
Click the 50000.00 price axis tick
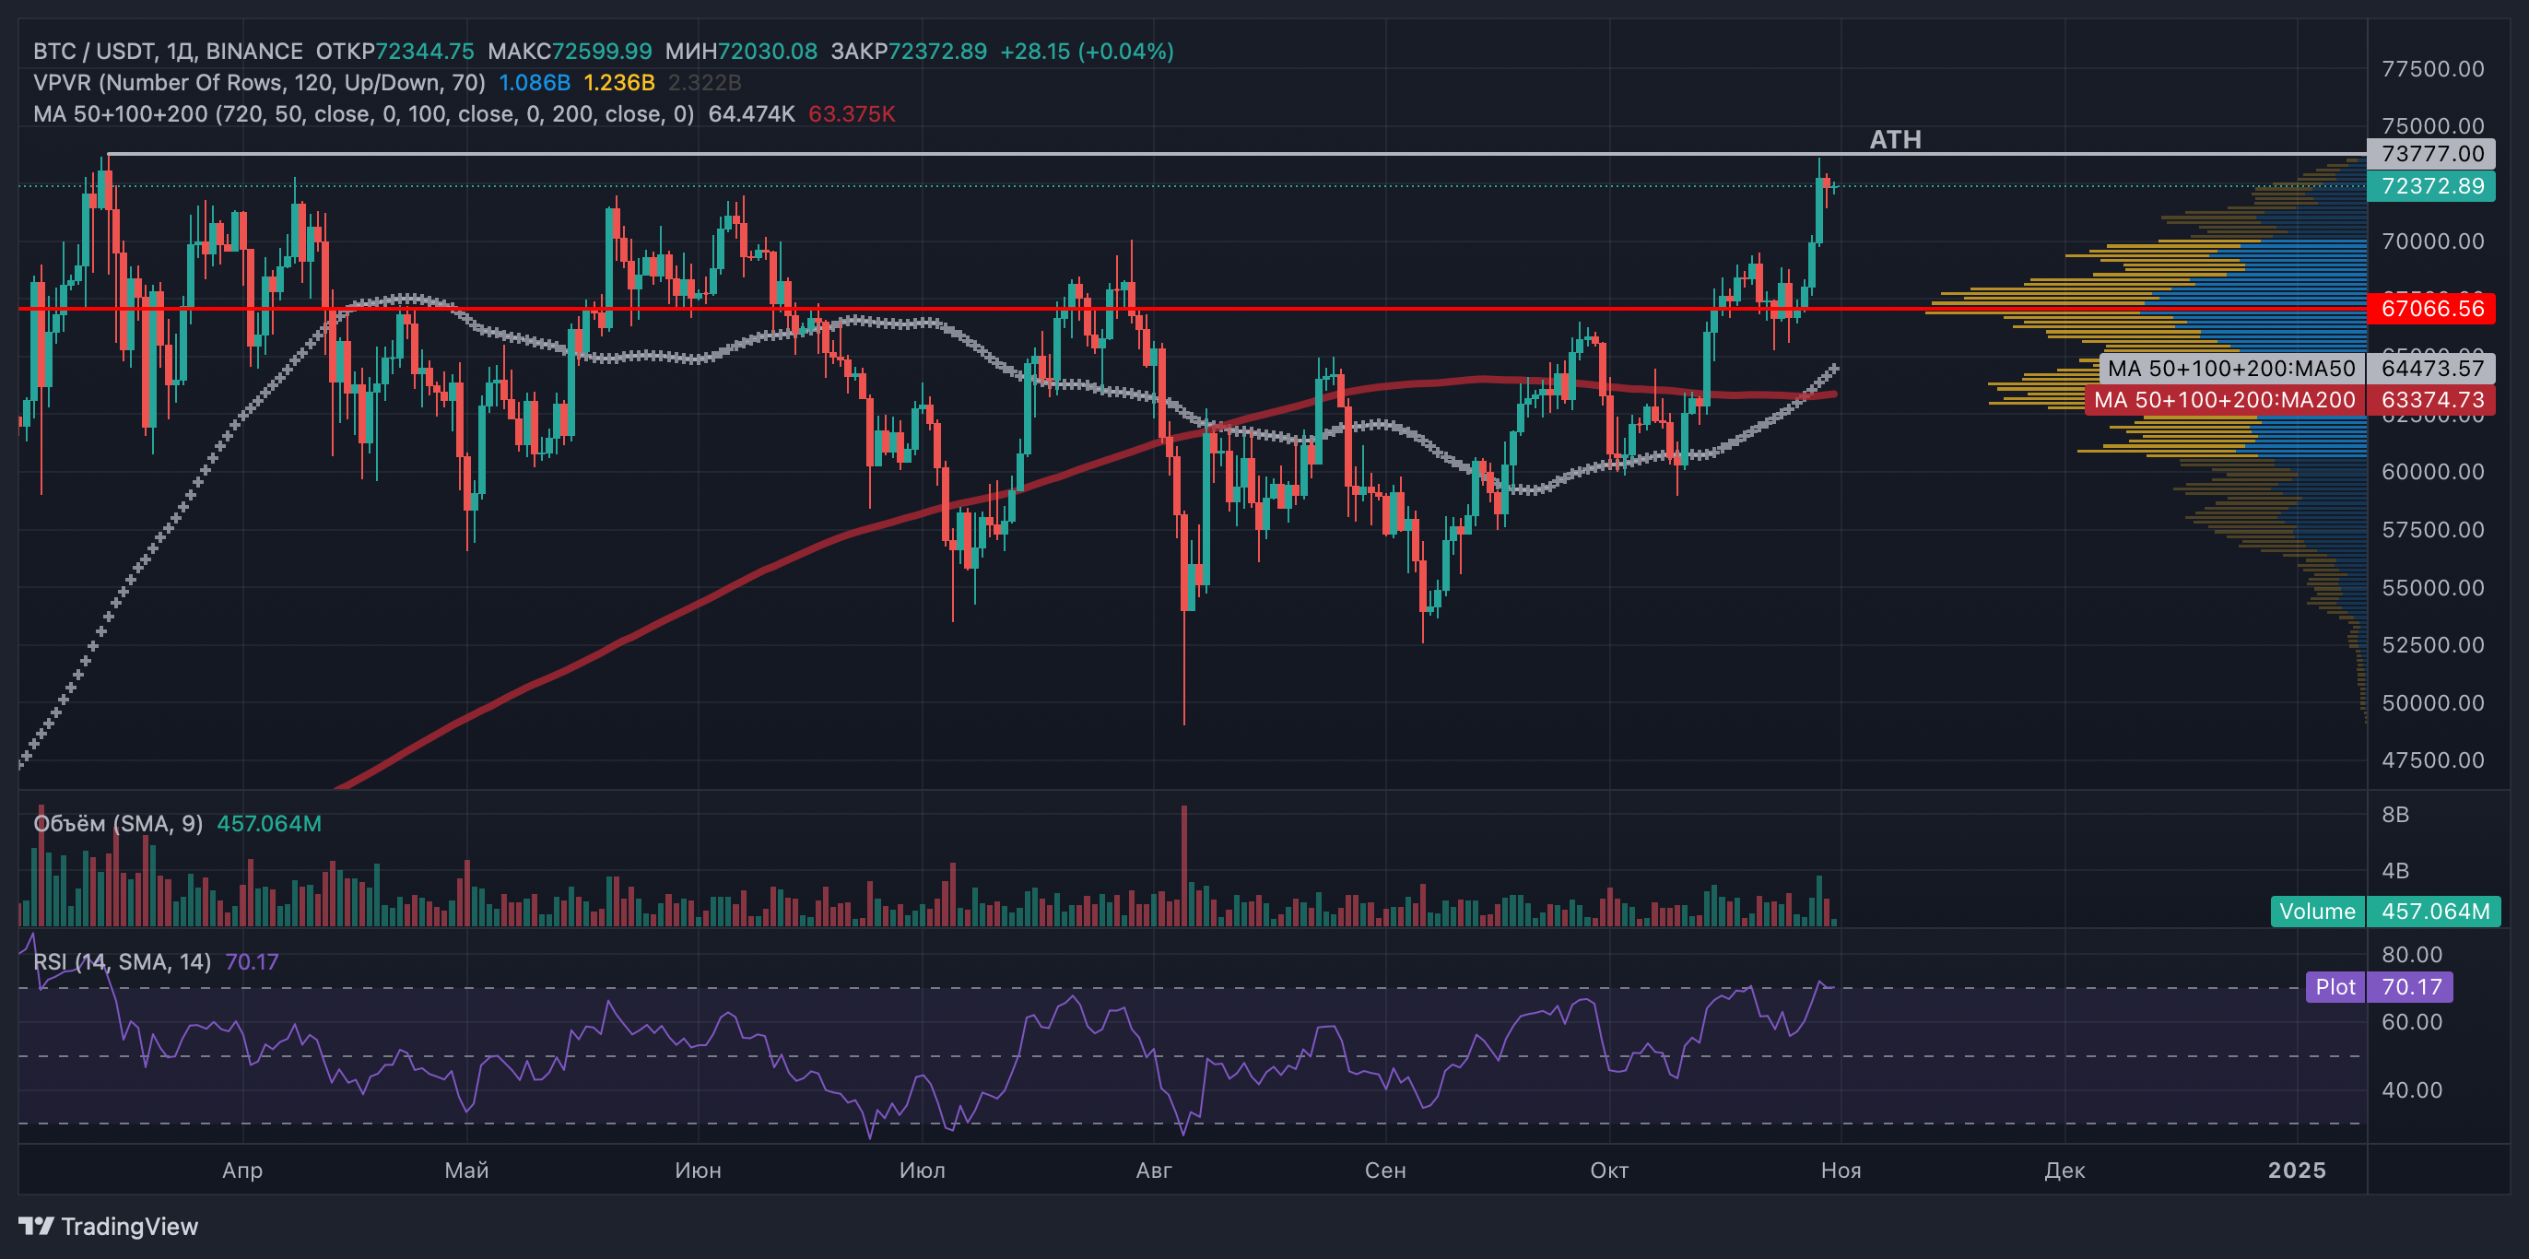point(2433,702)
